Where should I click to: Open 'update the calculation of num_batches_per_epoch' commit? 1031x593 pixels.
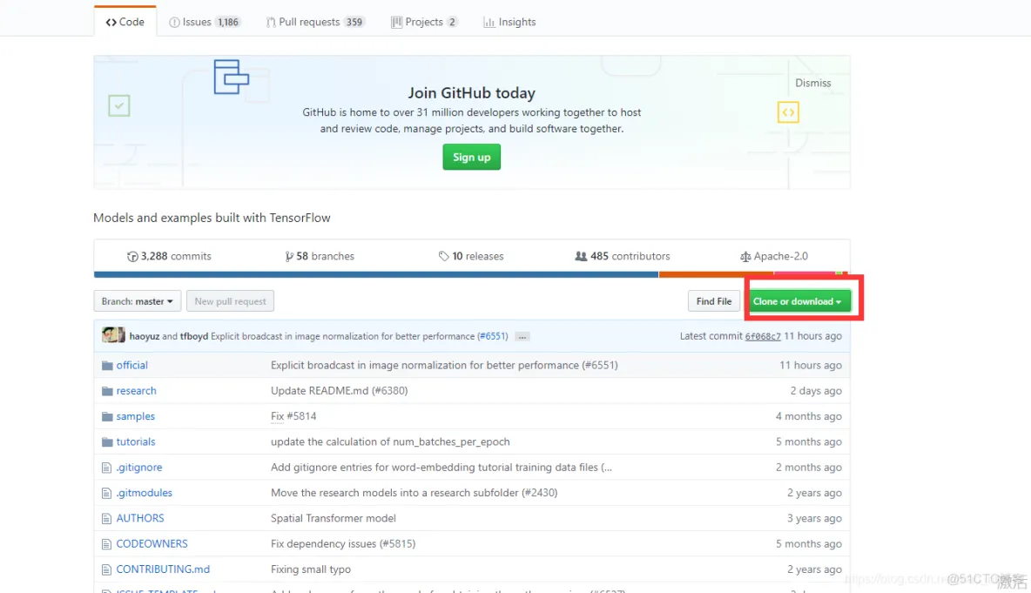coord(391,441)
